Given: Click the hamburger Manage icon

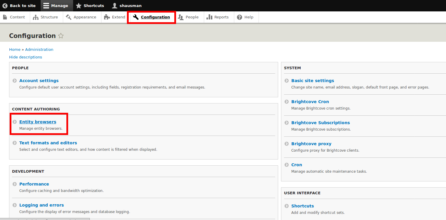Looking at the screenshot, I should coord(46,6).
